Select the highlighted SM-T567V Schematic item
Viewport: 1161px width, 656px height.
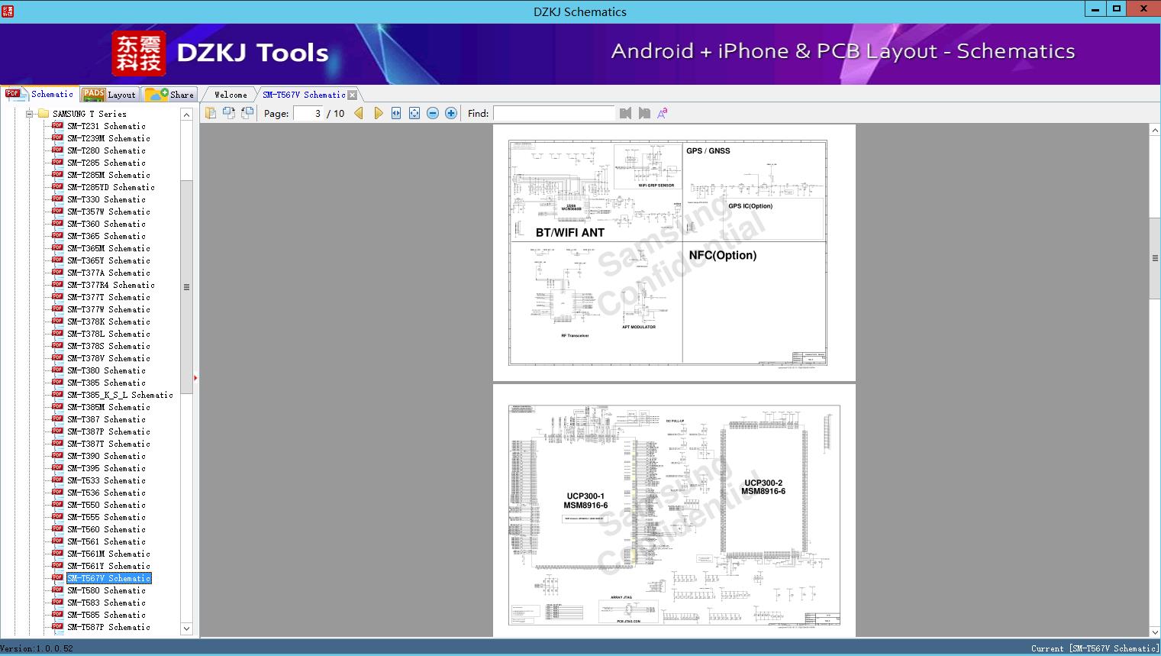(108, 578)
